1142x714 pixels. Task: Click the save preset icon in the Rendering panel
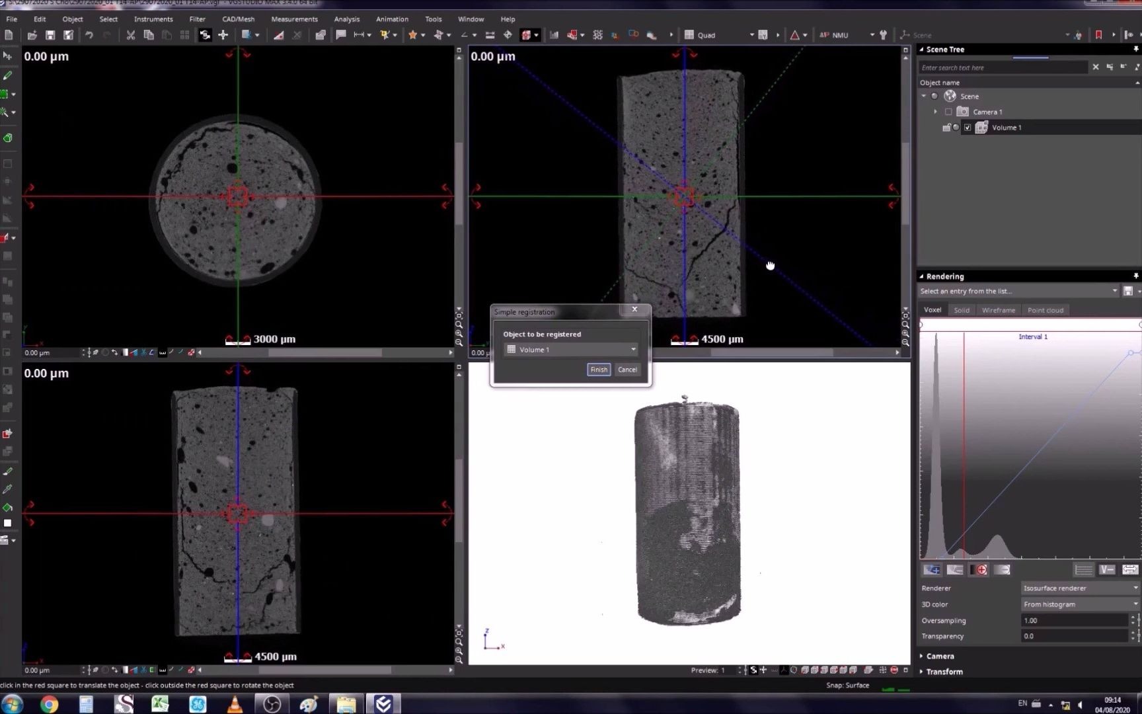tap(1128, 291)
